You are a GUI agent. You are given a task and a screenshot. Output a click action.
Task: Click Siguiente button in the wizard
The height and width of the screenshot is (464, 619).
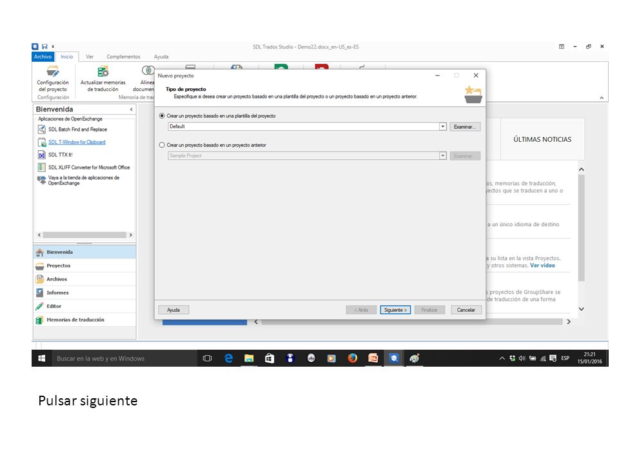tap(395, 310)
